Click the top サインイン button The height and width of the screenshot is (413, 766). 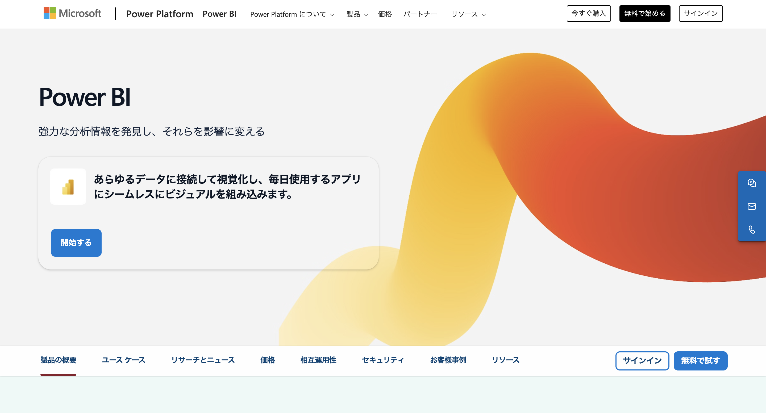[x=701, y=13]
